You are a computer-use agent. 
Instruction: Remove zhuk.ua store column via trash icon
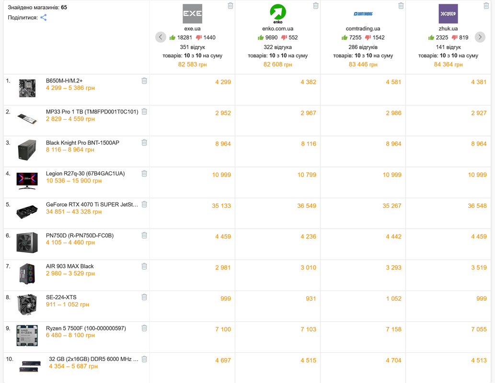click(x=486, y=6)
